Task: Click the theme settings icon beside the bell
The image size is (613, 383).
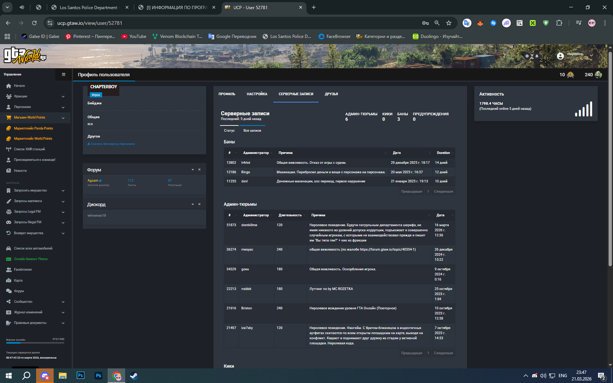Action: [x=527, y=56]
